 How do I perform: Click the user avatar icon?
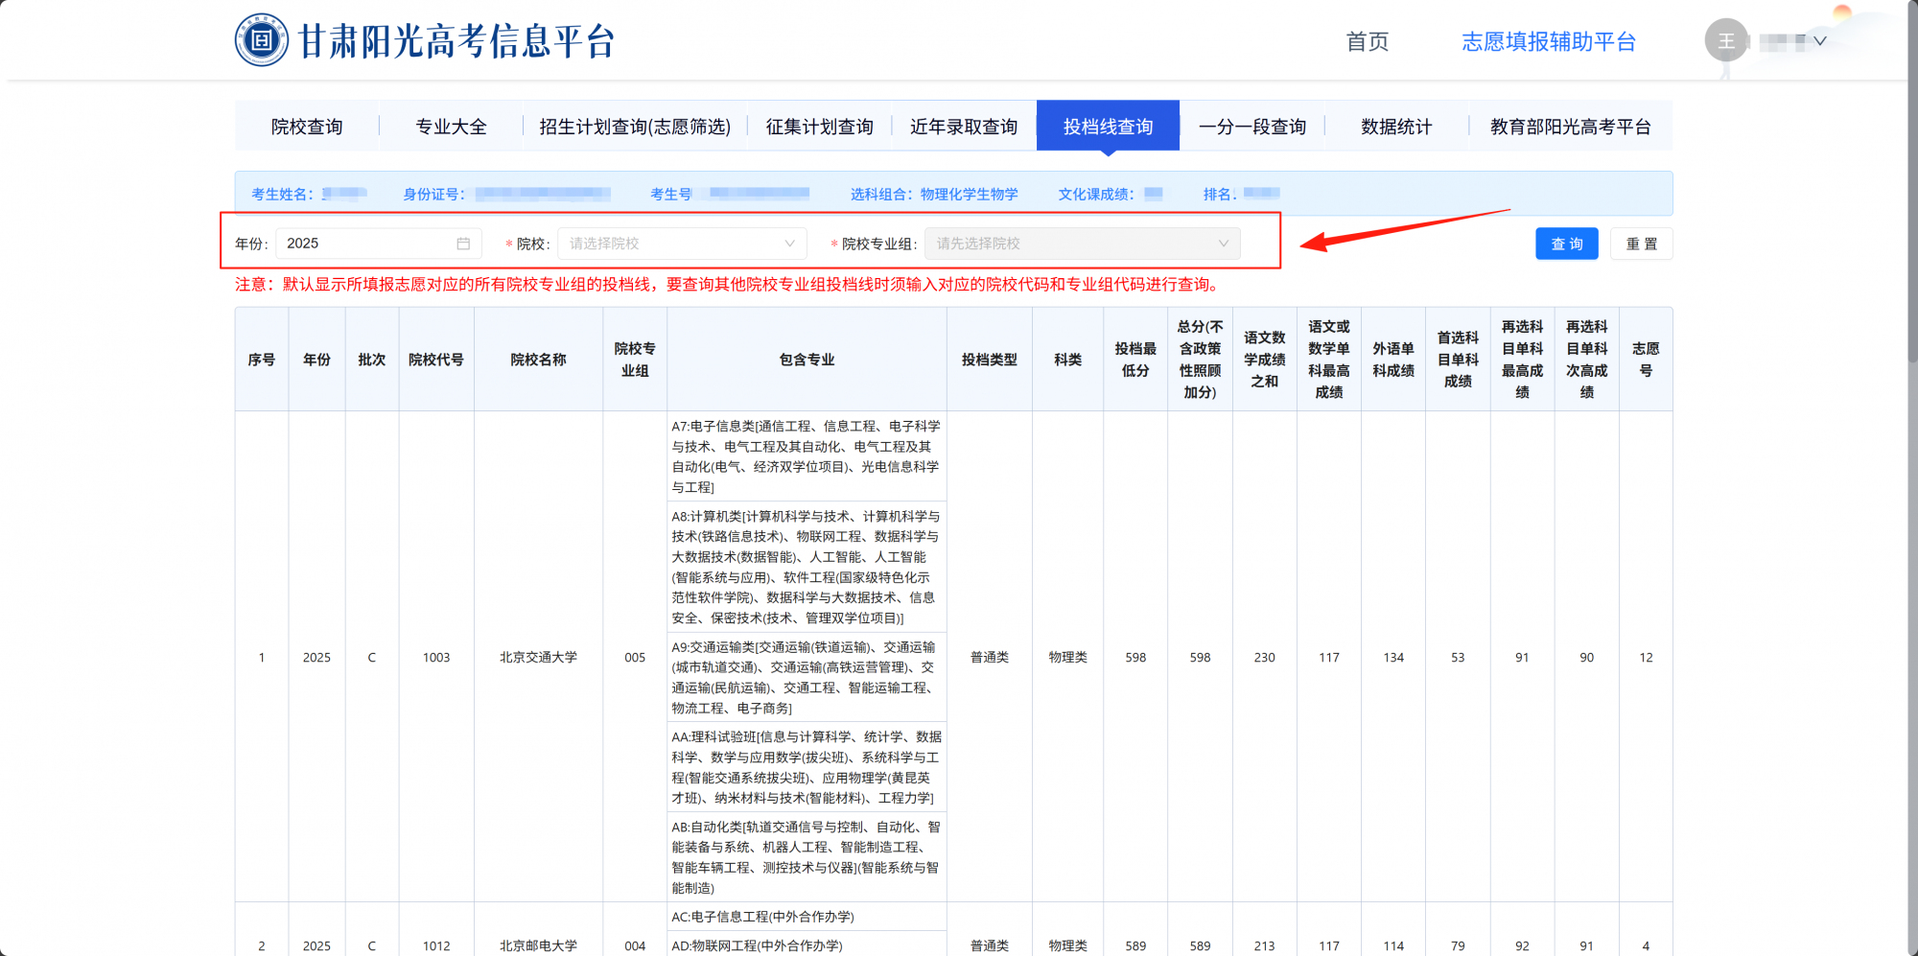point(1725,40)
